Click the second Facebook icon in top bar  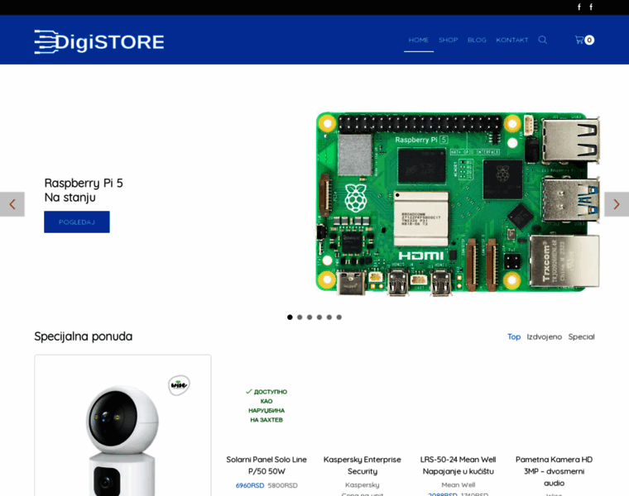591,7
